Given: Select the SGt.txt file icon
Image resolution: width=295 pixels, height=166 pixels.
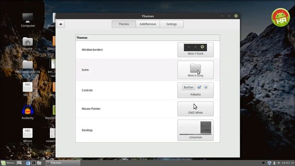Looking at the screenshot, I should tap(28, 89).
